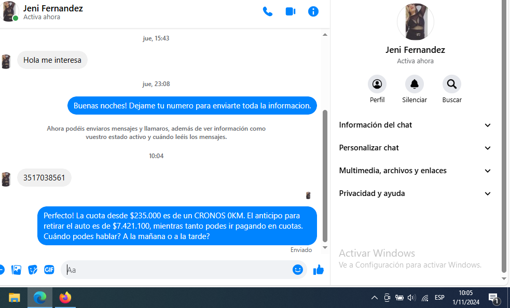This screenshot has width=510, height=308.
Task: Expand Privacidad y ayuda section
Action: click(415, 193)
